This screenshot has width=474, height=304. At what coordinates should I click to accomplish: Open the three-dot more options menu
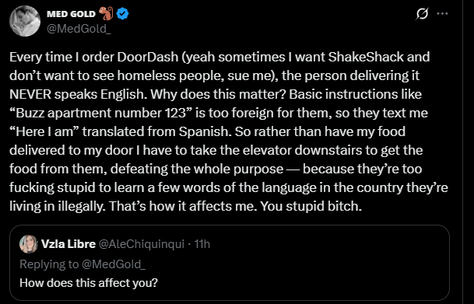click(x=443, y=13)
